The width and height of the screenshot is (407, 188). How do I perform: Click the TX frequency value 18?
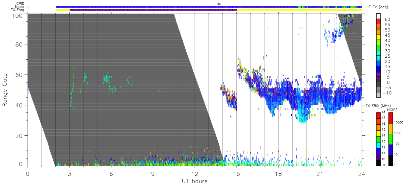tap(384, 112)
